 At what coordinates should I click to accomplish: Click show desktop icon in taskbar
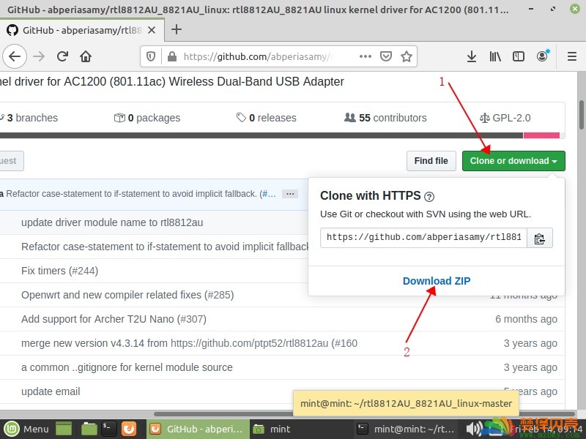[x=64, y=429]
